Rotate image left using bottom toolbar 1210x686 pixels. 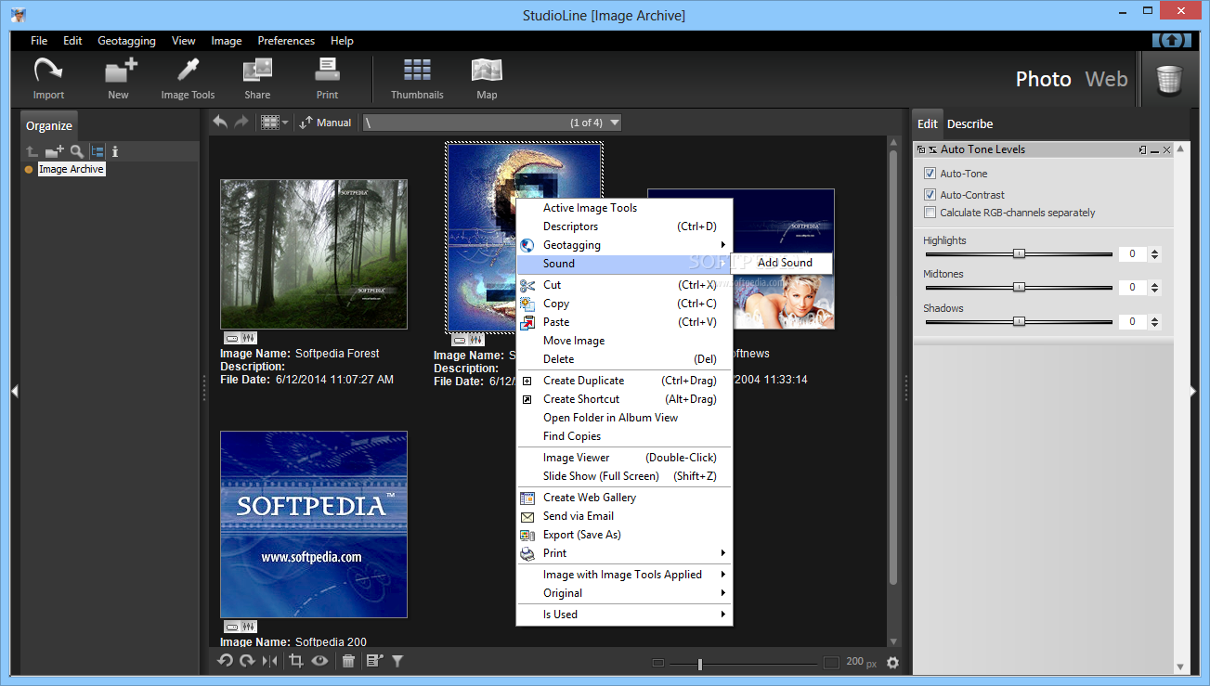pos(225,661)
